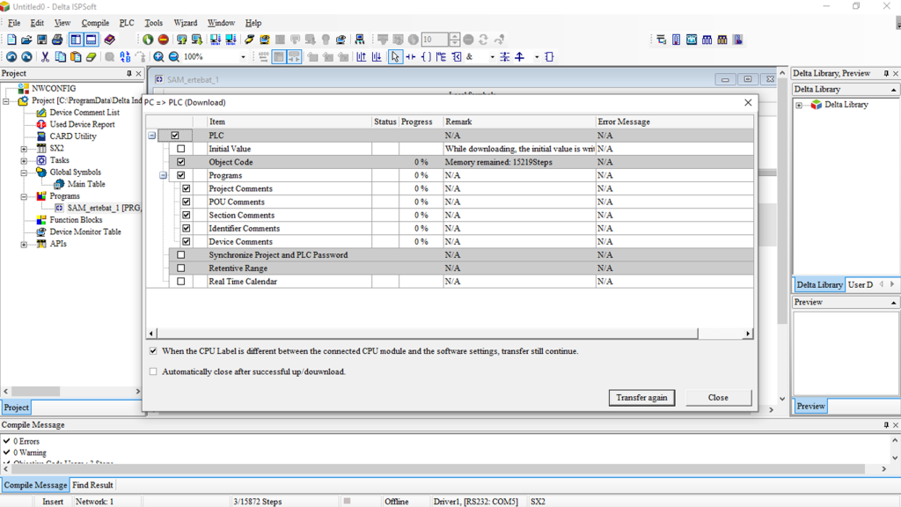Click the red Stop PLC icon

163,40
